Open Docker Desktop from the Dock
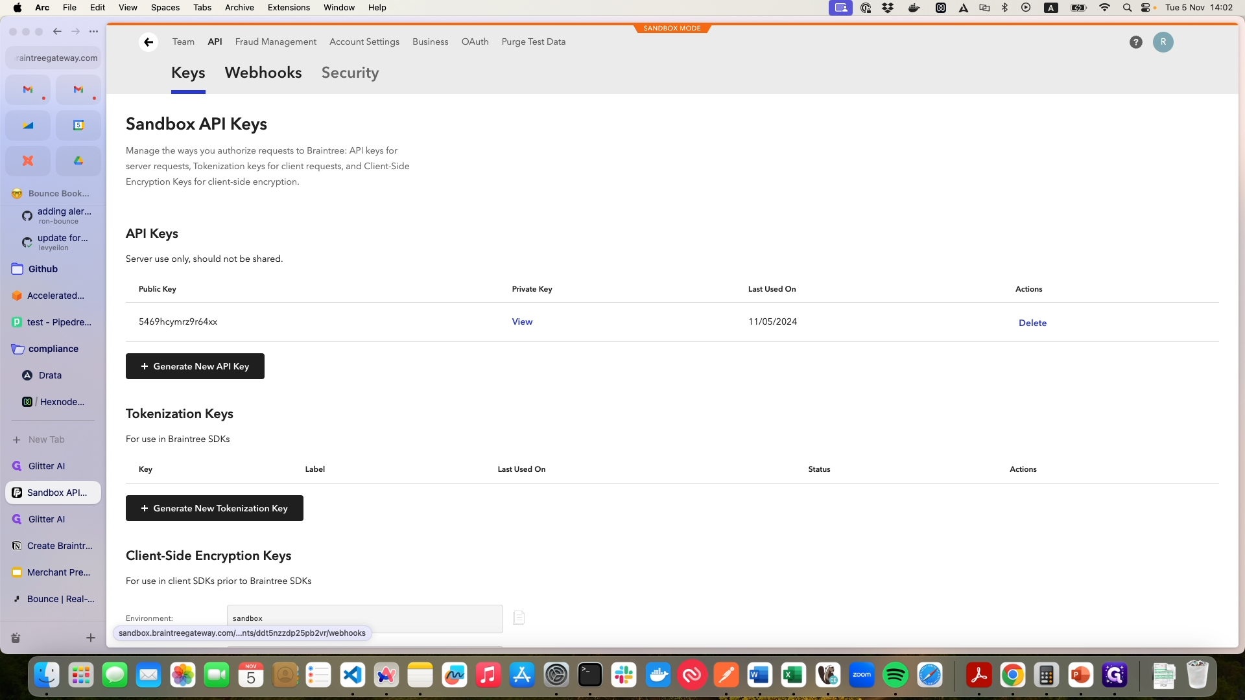 [658, 675]
